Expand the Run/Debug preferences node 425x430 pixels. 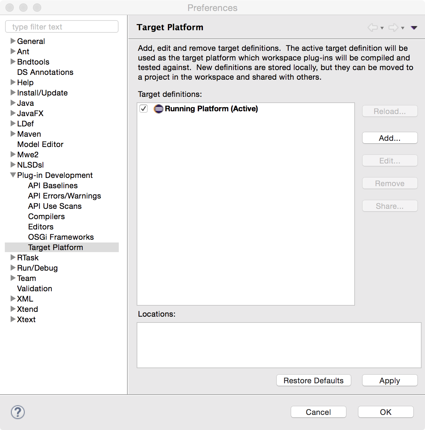pyautogui.click(x=13, y=268)
